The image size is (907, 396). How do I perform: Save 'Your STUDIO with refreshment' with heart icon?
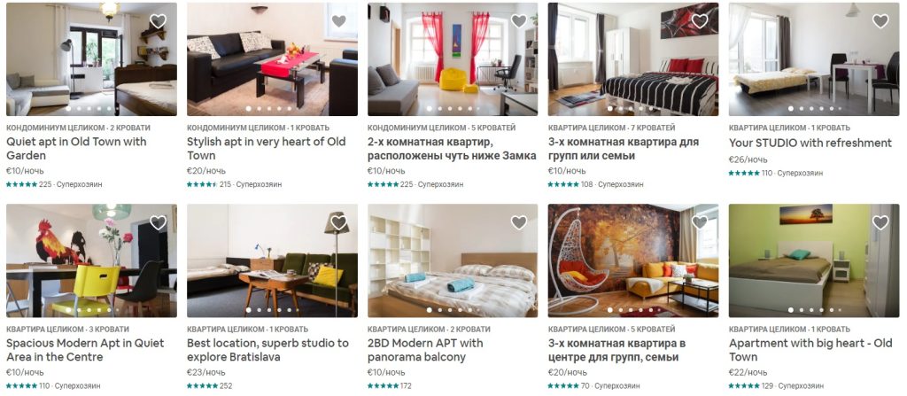pos(880,21)
